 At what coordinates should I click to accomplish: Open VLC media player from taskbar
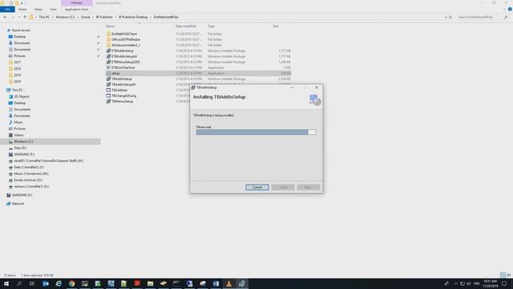(228, 283)
